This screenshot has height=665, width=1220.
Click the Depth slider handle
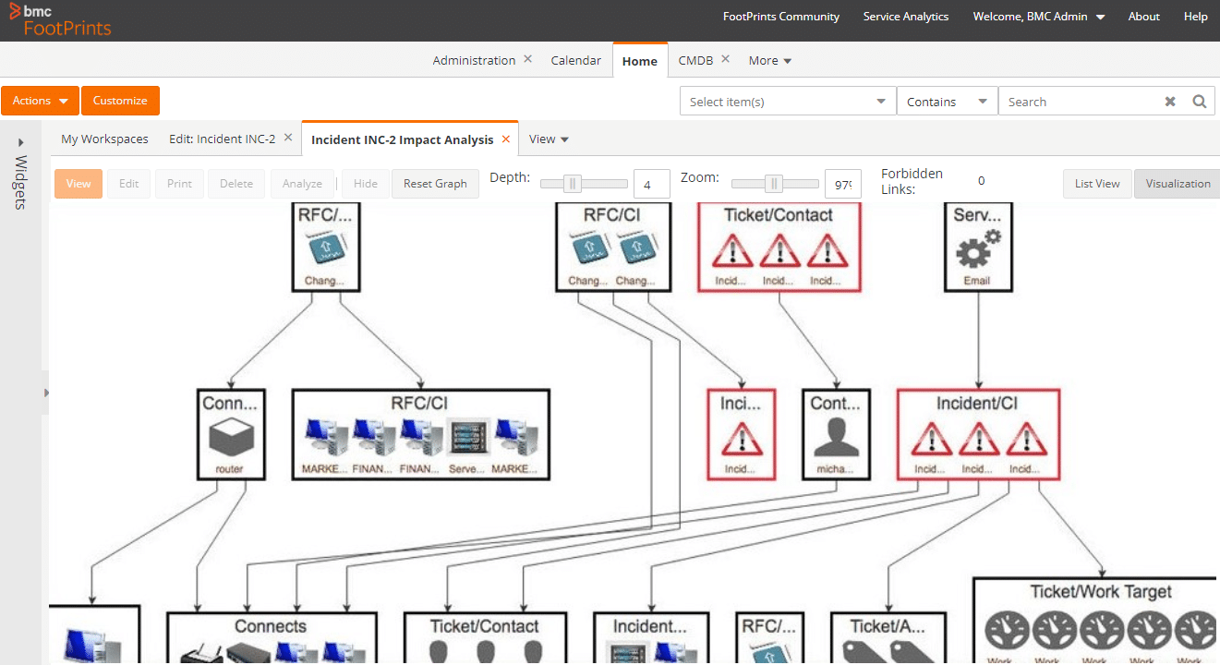[573, 184]
